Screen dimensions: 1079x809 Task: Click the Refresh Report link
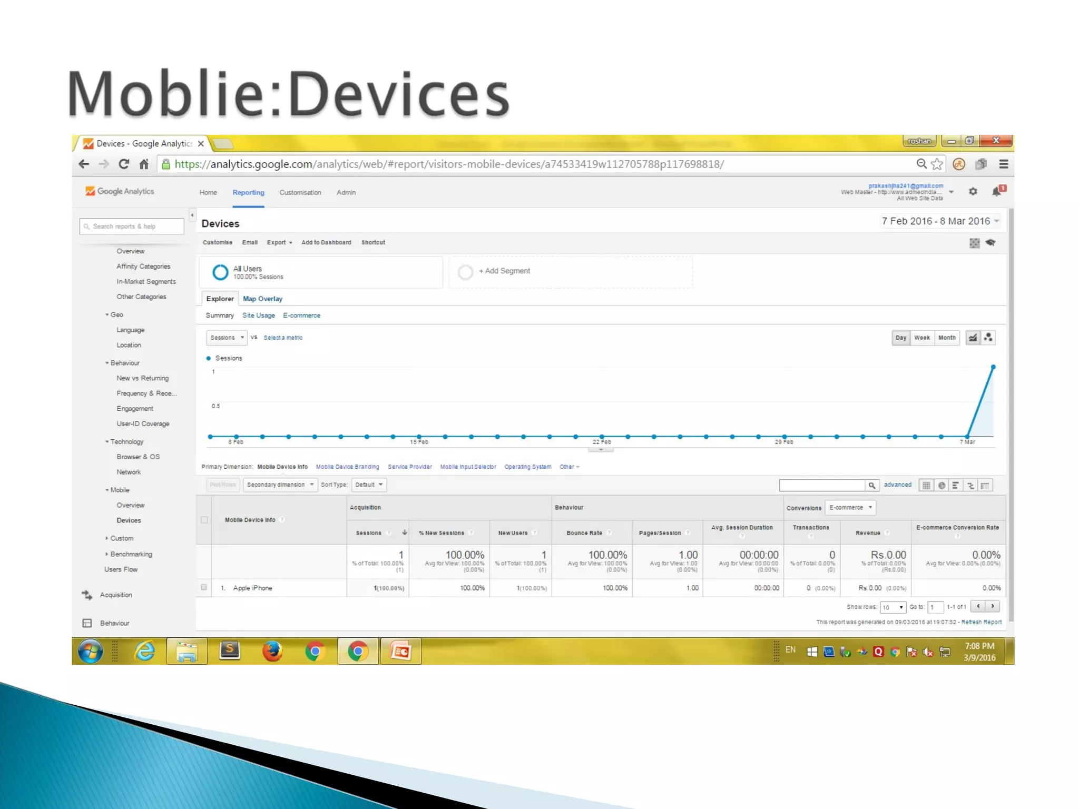pyautogui.click(x=981, y=622)
